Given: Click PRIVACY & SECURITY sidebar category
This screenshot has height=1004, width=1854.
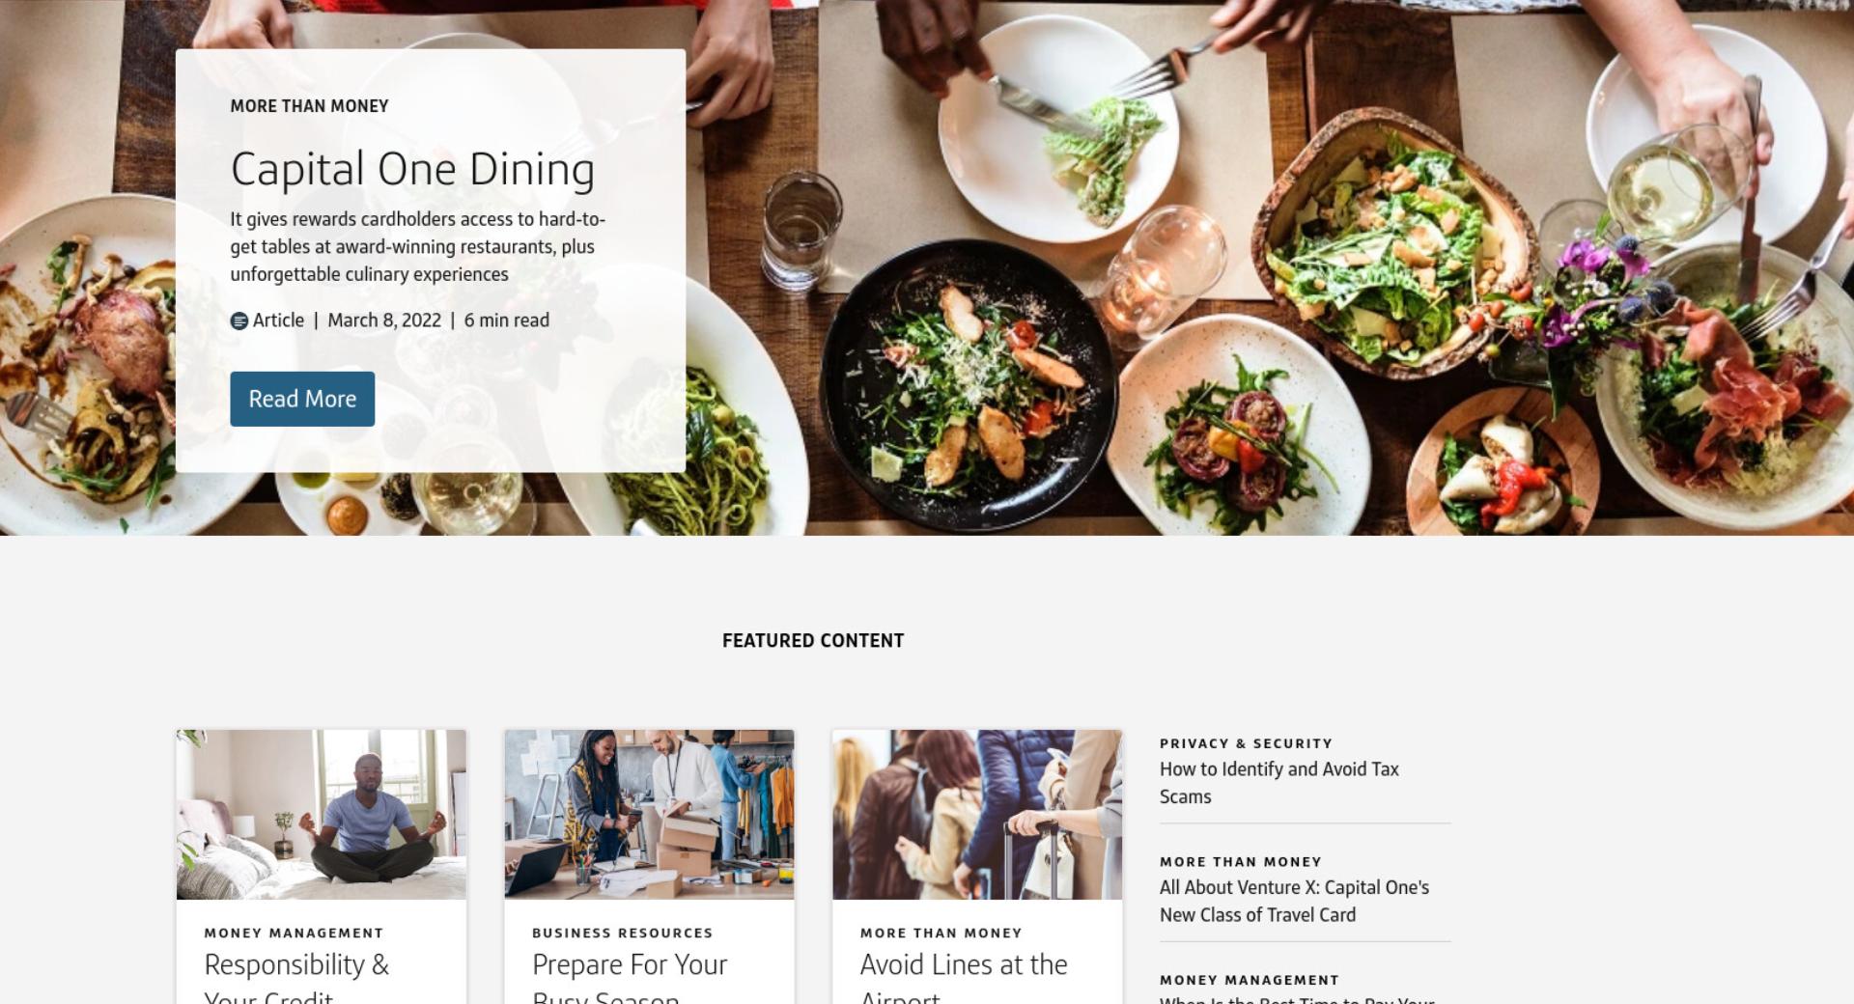Looking at the screenshot, I should click(x=1246, y=743).
